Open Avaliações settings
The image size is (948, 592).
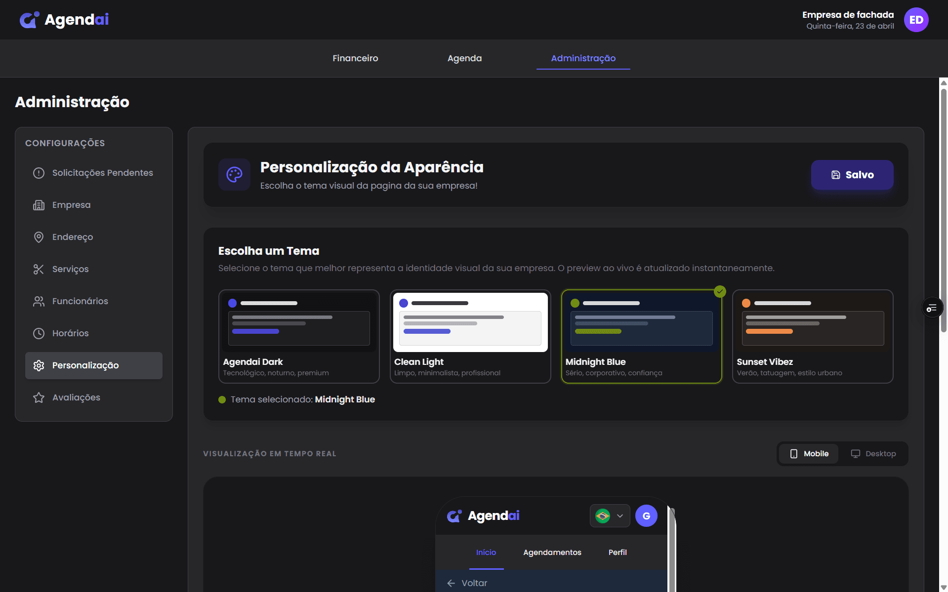pyautogui.click(x=94, y=397)
